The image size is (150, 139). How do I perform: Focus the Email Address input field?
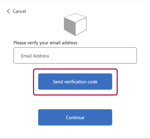pyautogui.click(x=75, y=55)
